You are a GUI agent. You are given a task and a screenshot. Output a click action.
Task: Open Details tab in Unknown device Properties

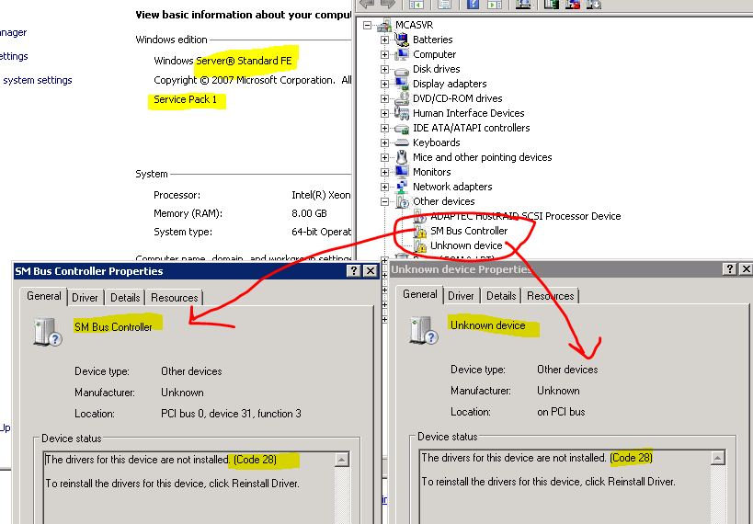pos(501,296)
